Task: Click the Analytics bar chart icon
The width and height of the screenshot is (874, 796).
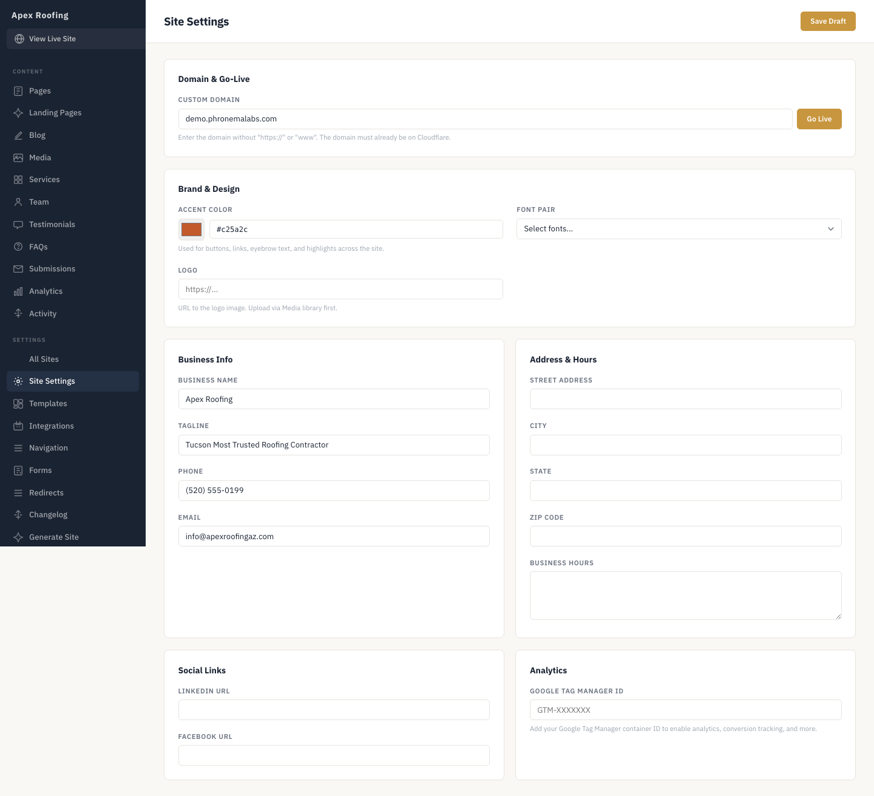Action: [x=18, y=291]
